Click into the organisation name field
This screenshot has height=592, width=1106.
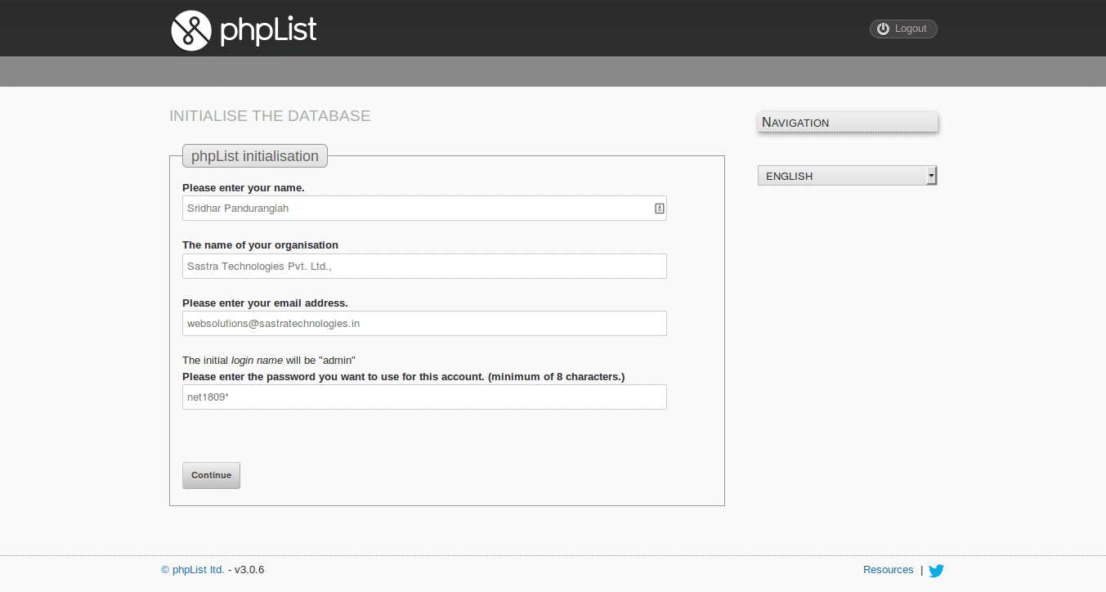(x=424, y=266)
